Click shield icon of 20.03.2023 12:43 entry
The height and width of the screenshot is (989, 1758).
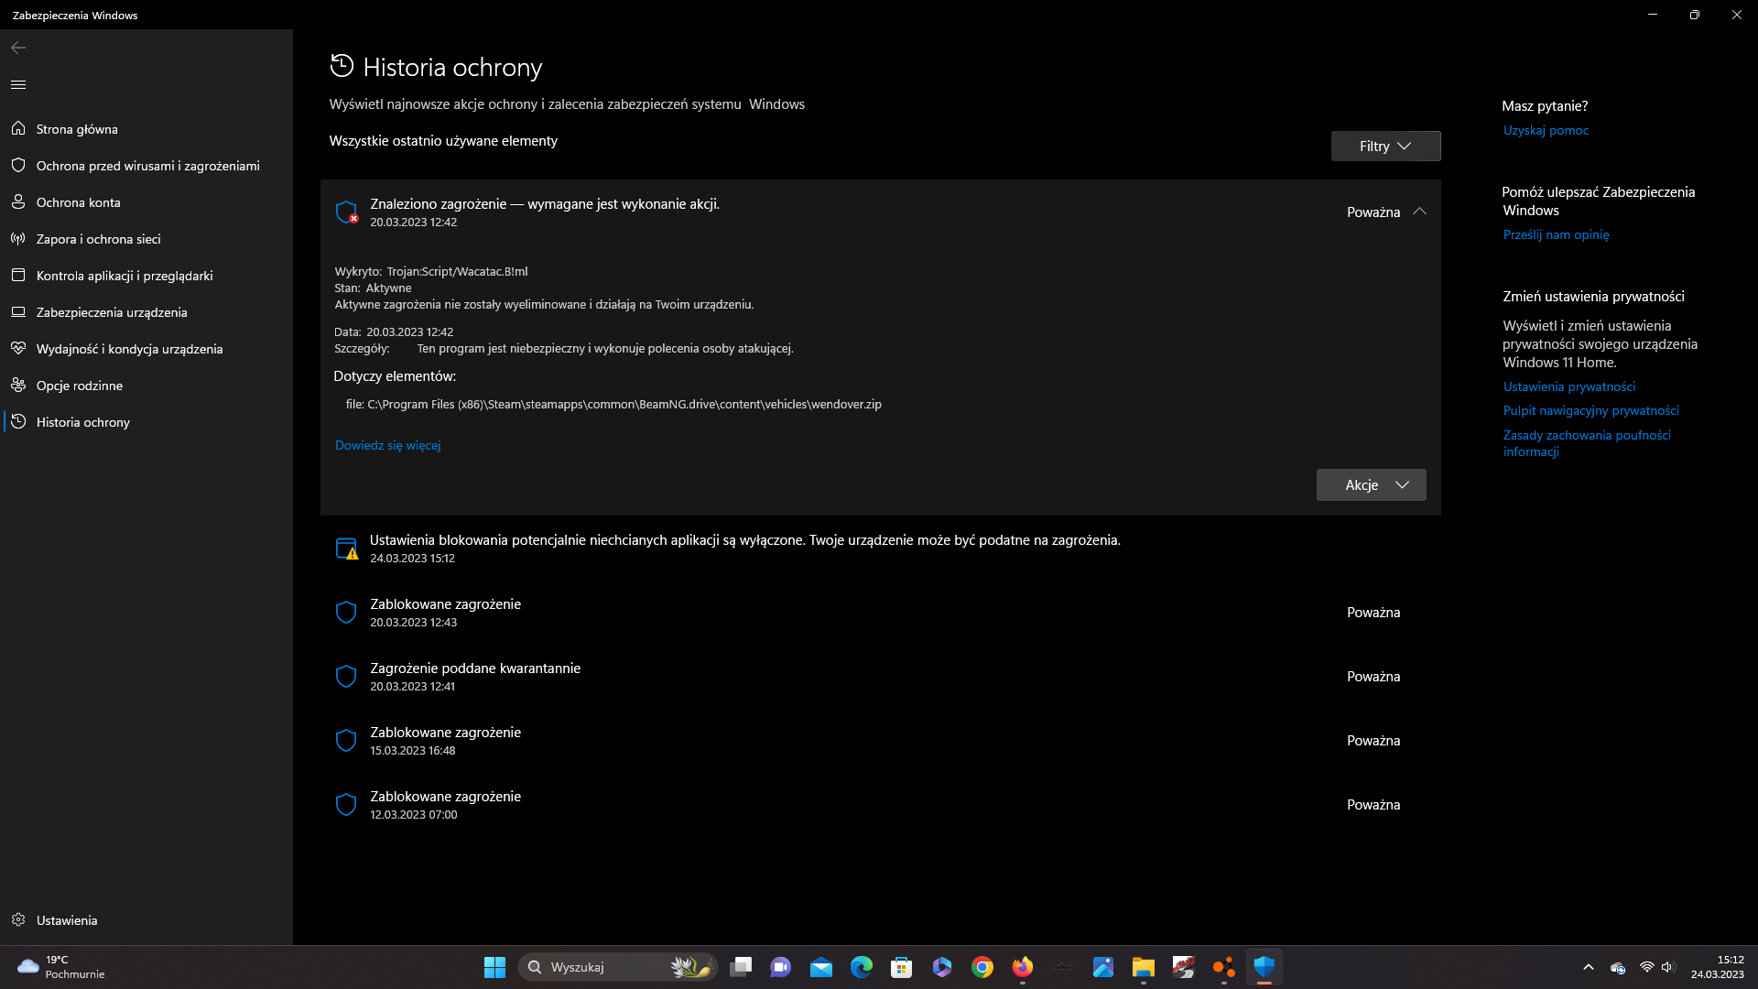click(x=346, y=613)
